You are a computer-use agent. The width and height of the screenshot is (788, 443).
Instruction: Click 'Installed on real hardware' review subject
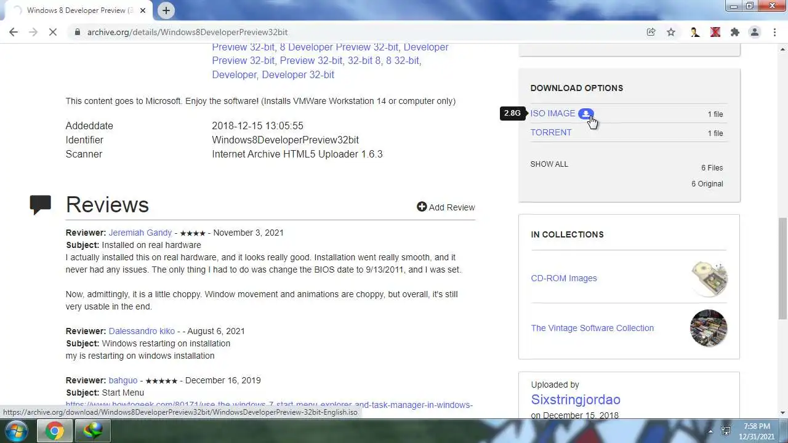tap(151, 245)
